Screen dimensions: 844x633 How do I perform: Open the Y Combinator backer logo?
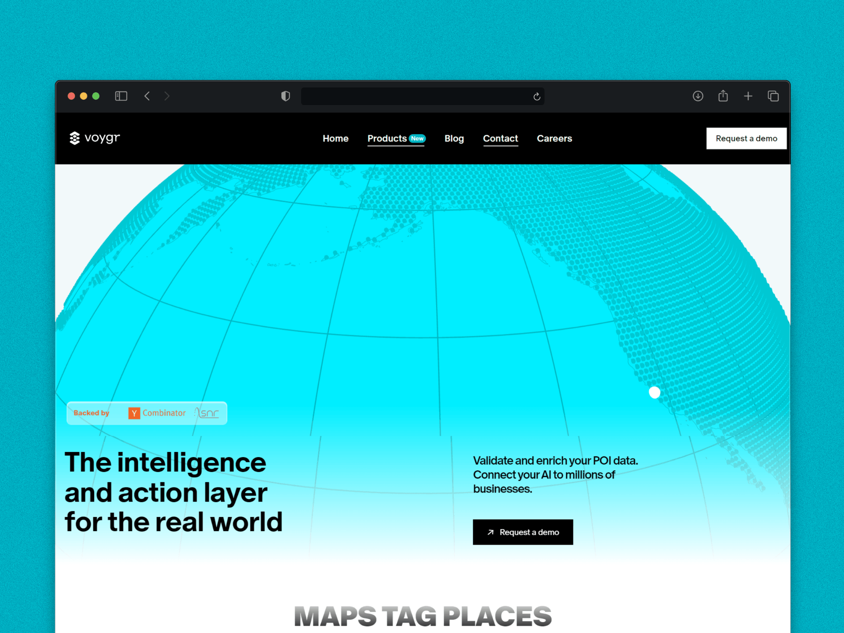[x=157, y=413]
